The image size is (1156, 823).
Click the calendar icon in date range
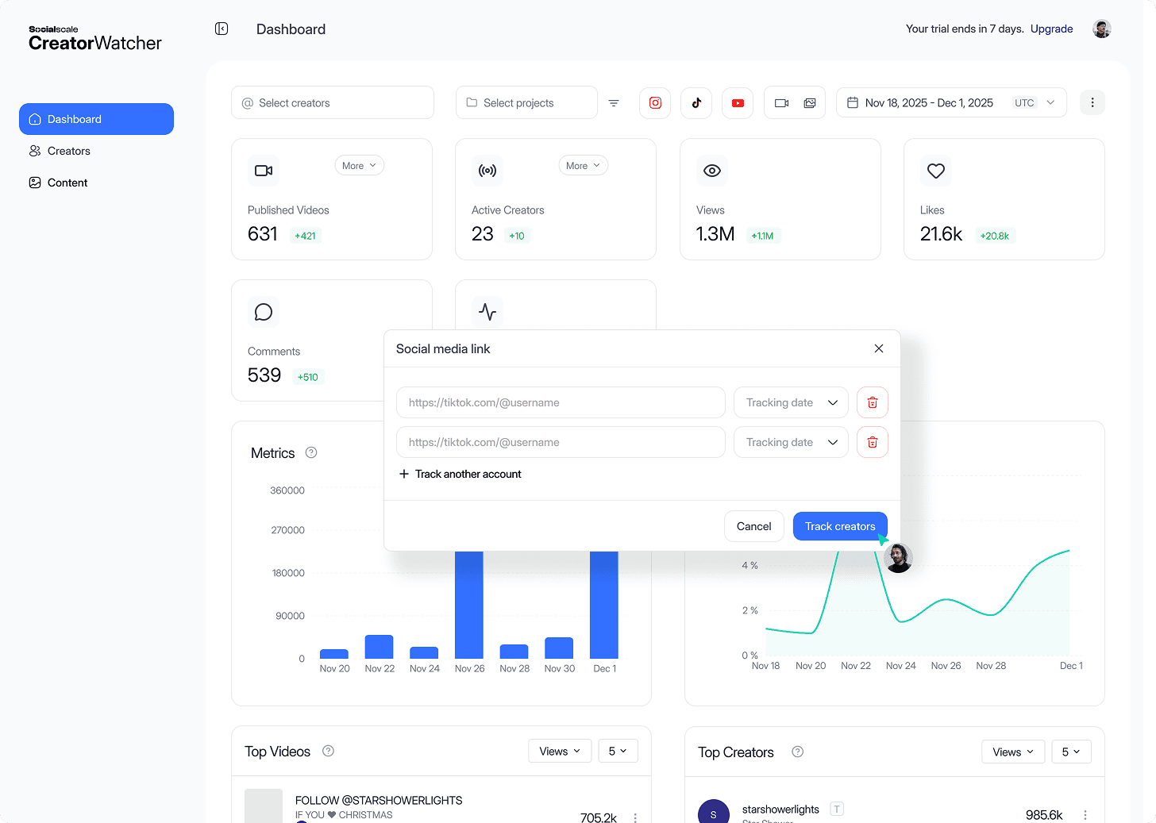[853, 103]
